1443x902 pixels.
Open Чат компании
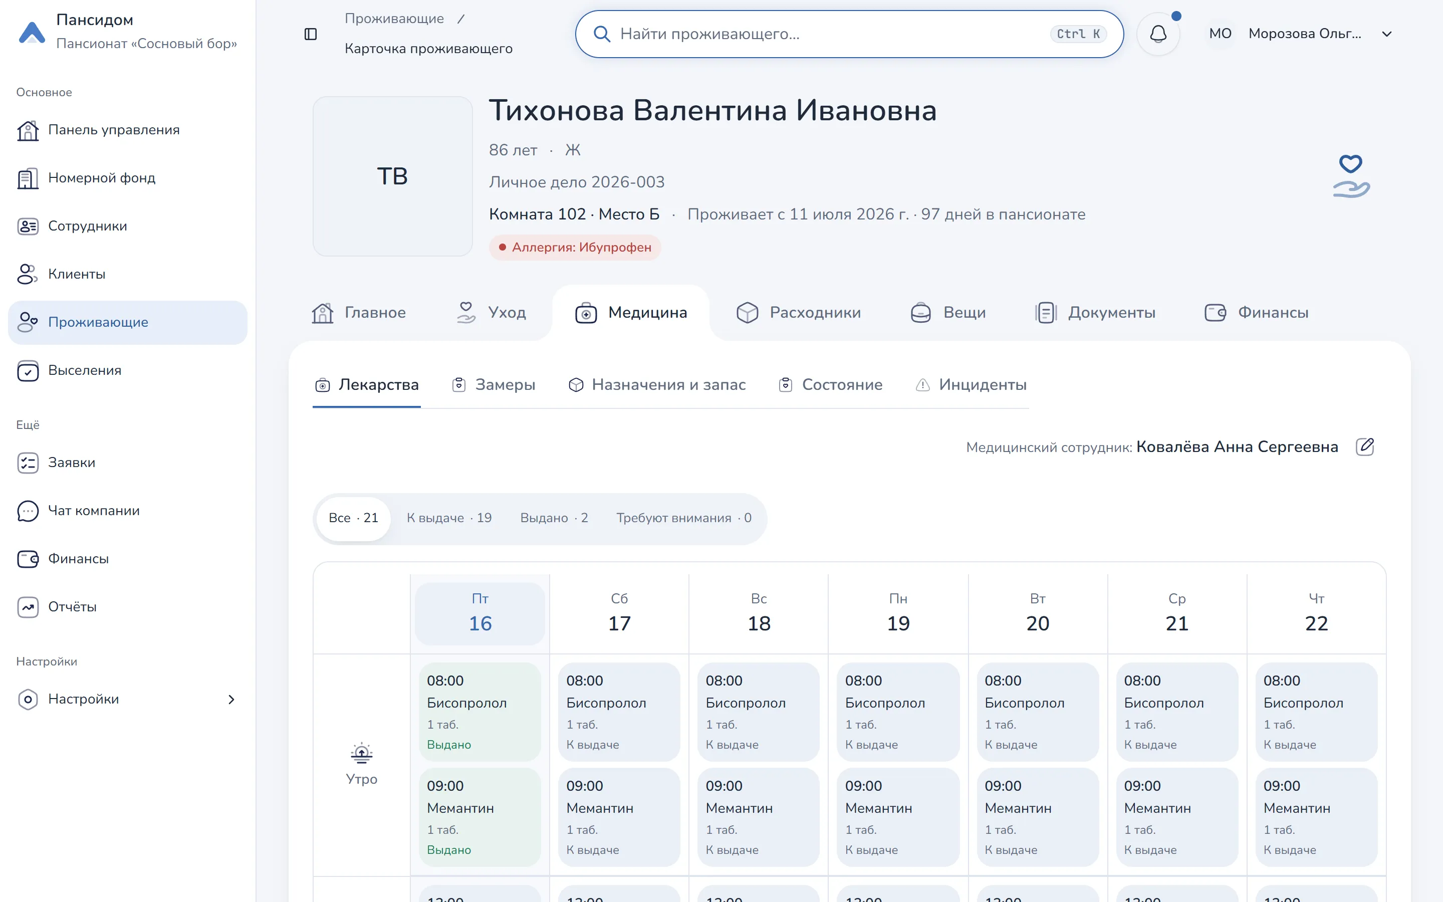(x=128, y=511)
